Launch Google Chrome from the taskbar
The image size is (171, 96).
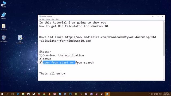44,94
